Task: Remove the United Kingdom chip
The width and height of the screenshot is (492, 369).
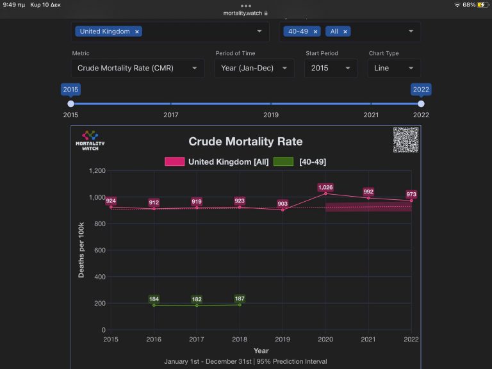Action: pos(137,31)
